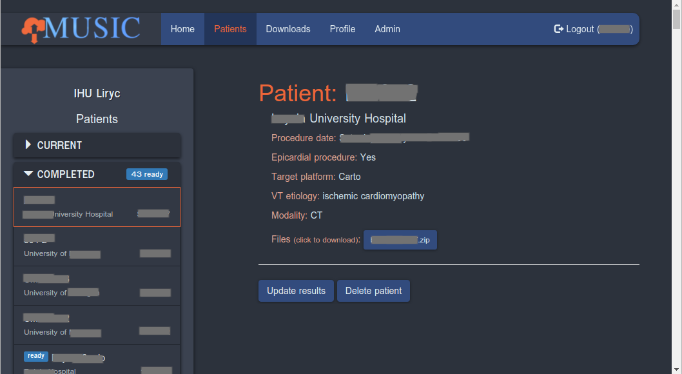
Task: Select the highlighted University Hospital patient entry
Action: pyautogui.click(x=97, y=207)
